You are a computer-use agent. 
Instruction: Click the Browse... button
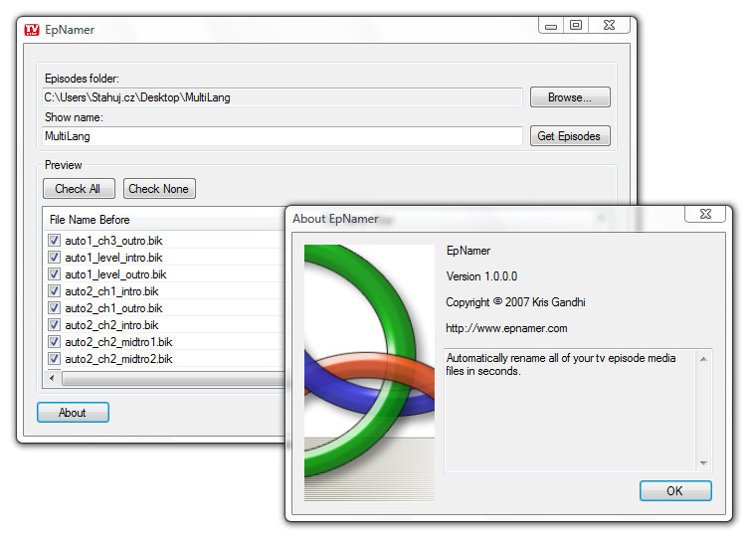click(570, 97)
